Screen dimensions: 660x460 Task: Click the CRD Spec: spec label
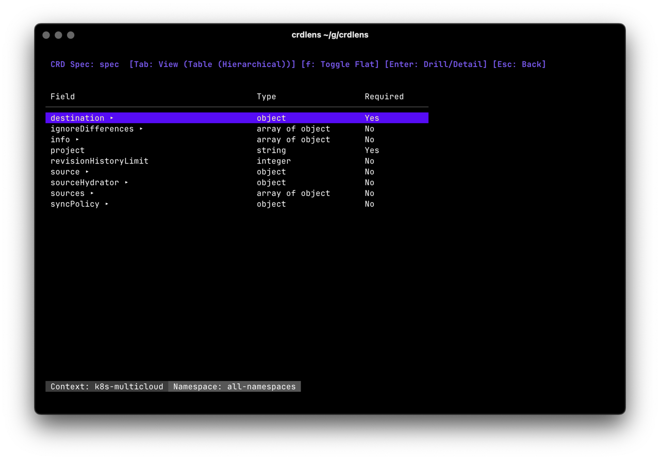coord(85,64)
